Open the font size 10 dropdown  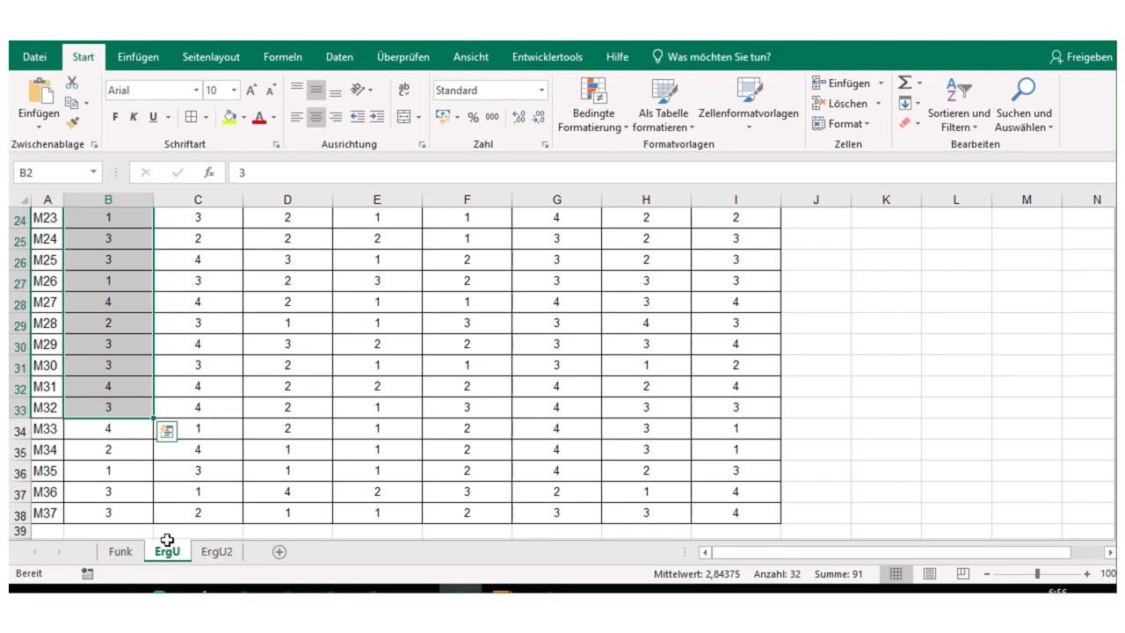[234, 91]
